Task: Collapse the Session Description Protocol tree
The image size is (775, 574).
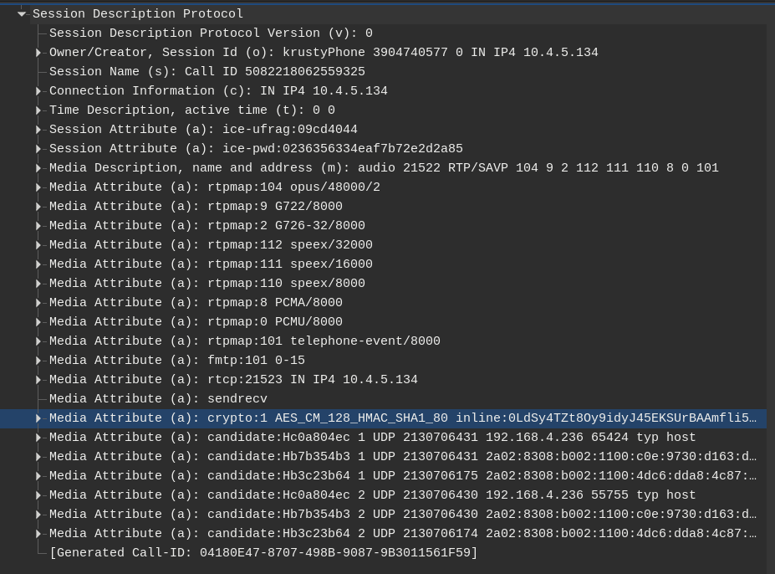Action: (22, 14)
